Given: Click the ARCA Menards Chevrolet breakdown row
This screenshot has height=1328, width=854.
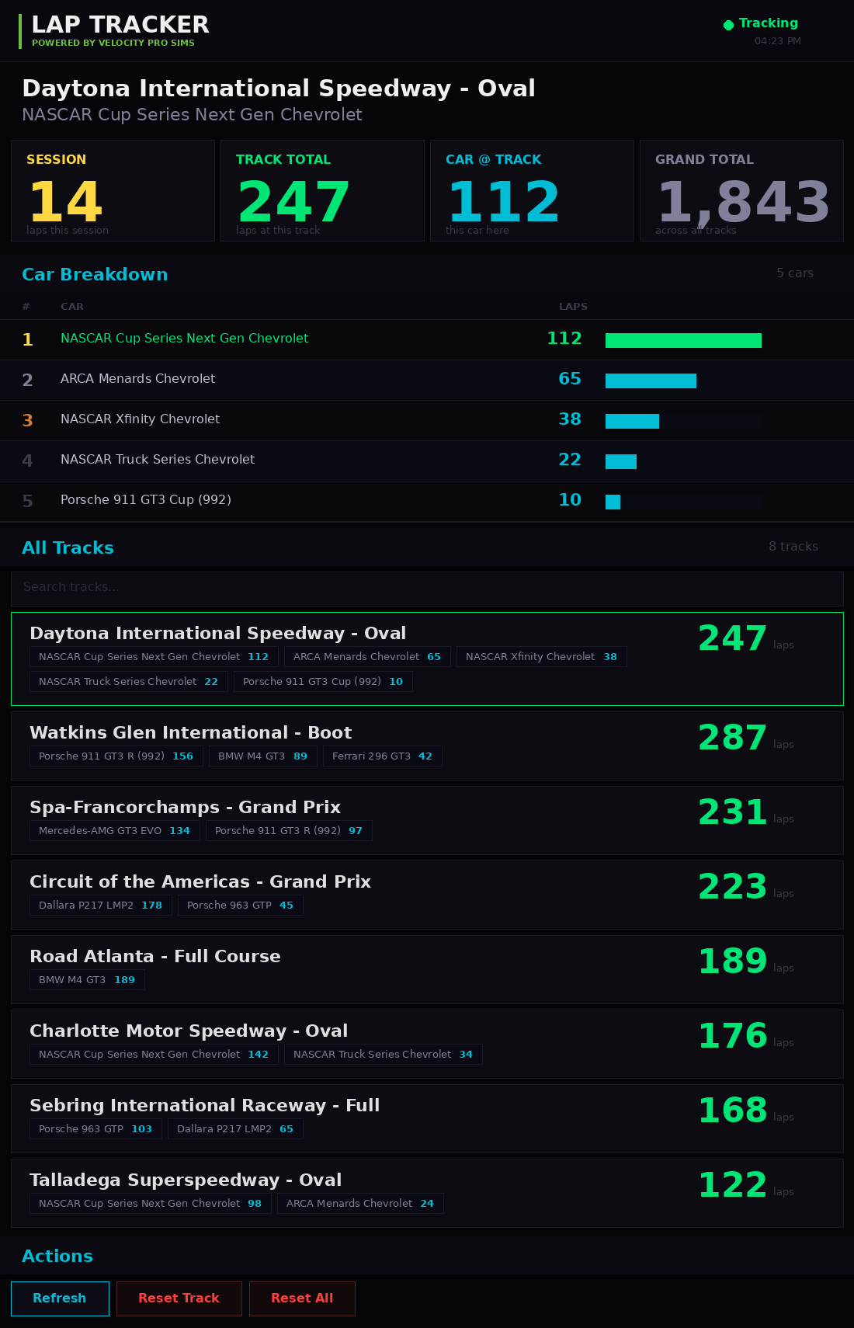Looking at the screenshot, I should click(x=427, y=380).
